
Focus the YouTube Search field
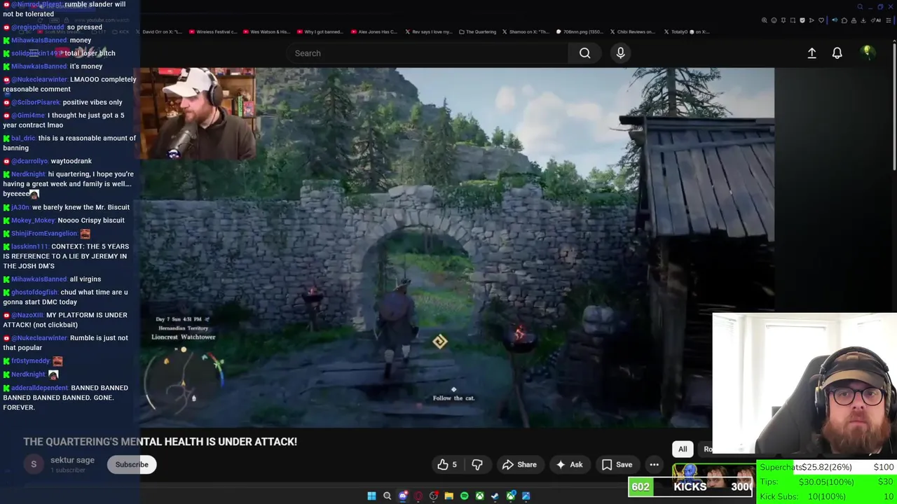tap(427, 53)
